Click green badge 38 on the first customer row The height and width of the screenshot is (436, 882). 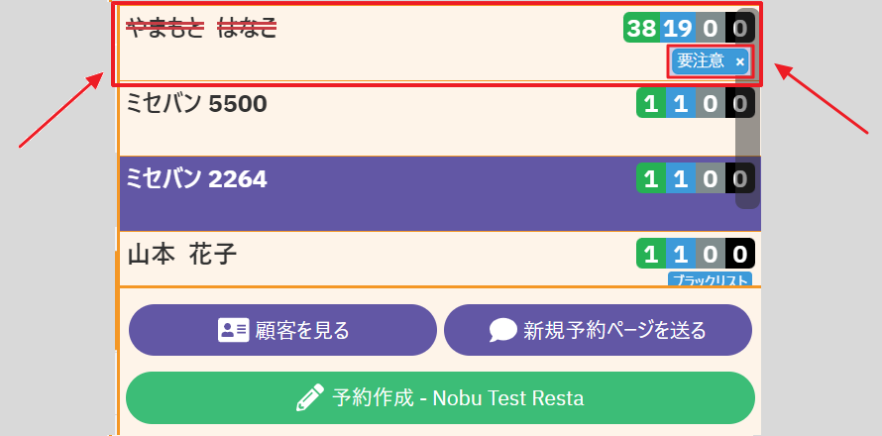[x=642, y=28]
